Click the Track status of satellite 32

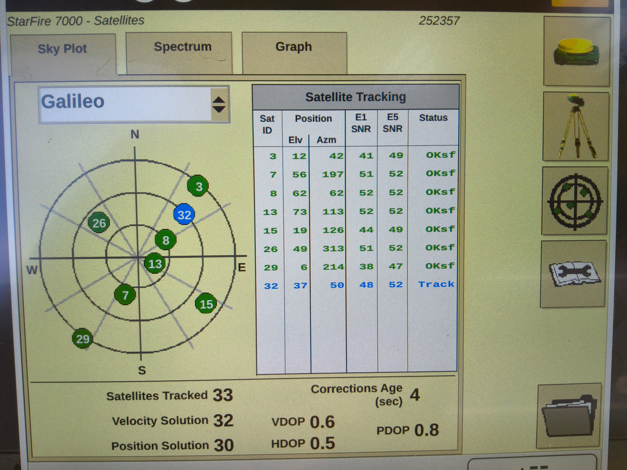pos(436,284)
